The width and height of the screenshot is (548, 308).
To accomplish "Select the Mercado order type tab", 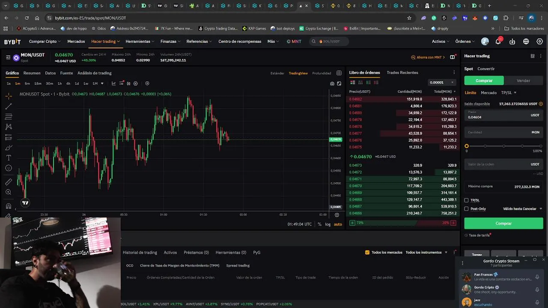I will pos(488,92).
